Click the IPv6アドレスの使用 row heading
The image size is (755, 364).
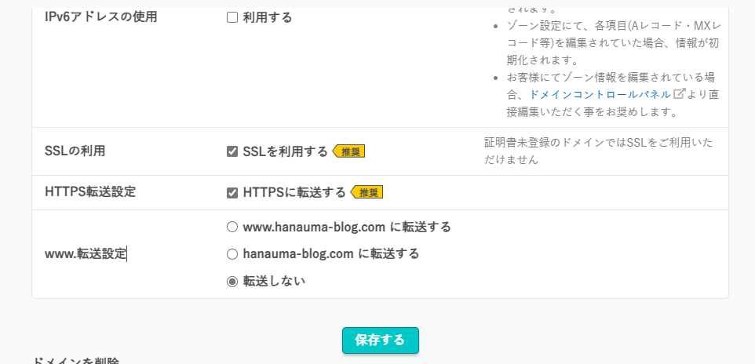point(100,16)
